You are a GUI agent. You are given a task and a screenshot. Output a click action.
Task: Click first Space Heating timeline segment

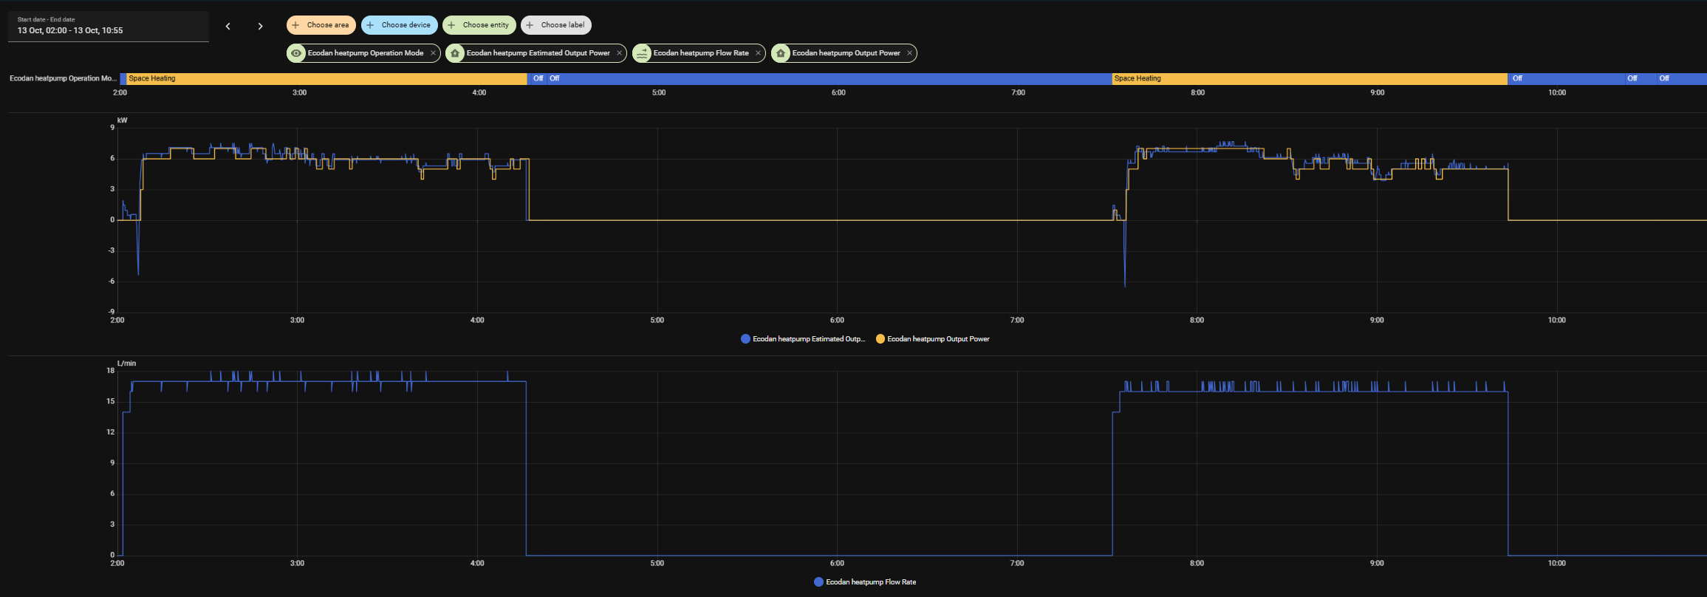coord(326,78)
